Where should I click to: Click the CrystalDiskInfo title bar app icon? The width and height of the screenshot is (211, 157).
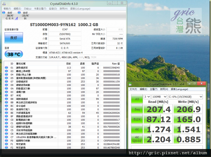[x=4, y=3]
